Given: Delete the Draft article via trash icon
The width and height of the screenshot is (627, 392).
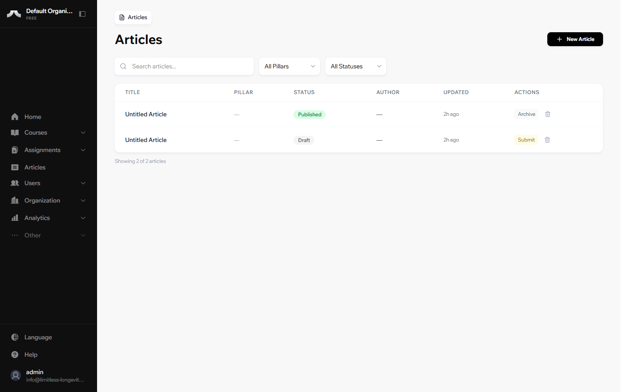Looking at the screenshot, I should point(547,140).
